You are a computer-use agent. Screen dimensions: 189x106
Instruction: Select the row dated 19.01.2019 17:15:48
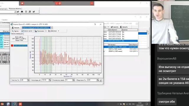pos(120,34)
